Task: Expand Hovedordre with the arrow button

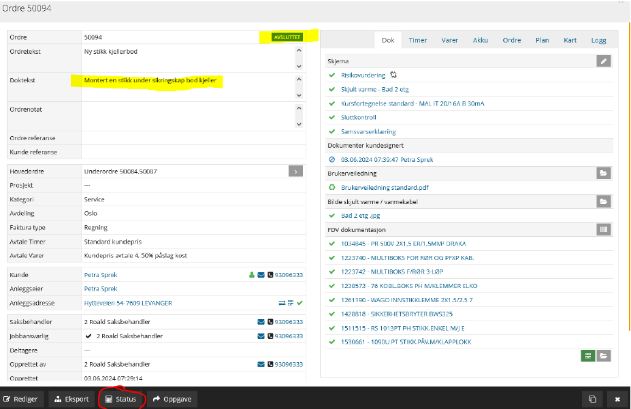Action: click(295, 171)
